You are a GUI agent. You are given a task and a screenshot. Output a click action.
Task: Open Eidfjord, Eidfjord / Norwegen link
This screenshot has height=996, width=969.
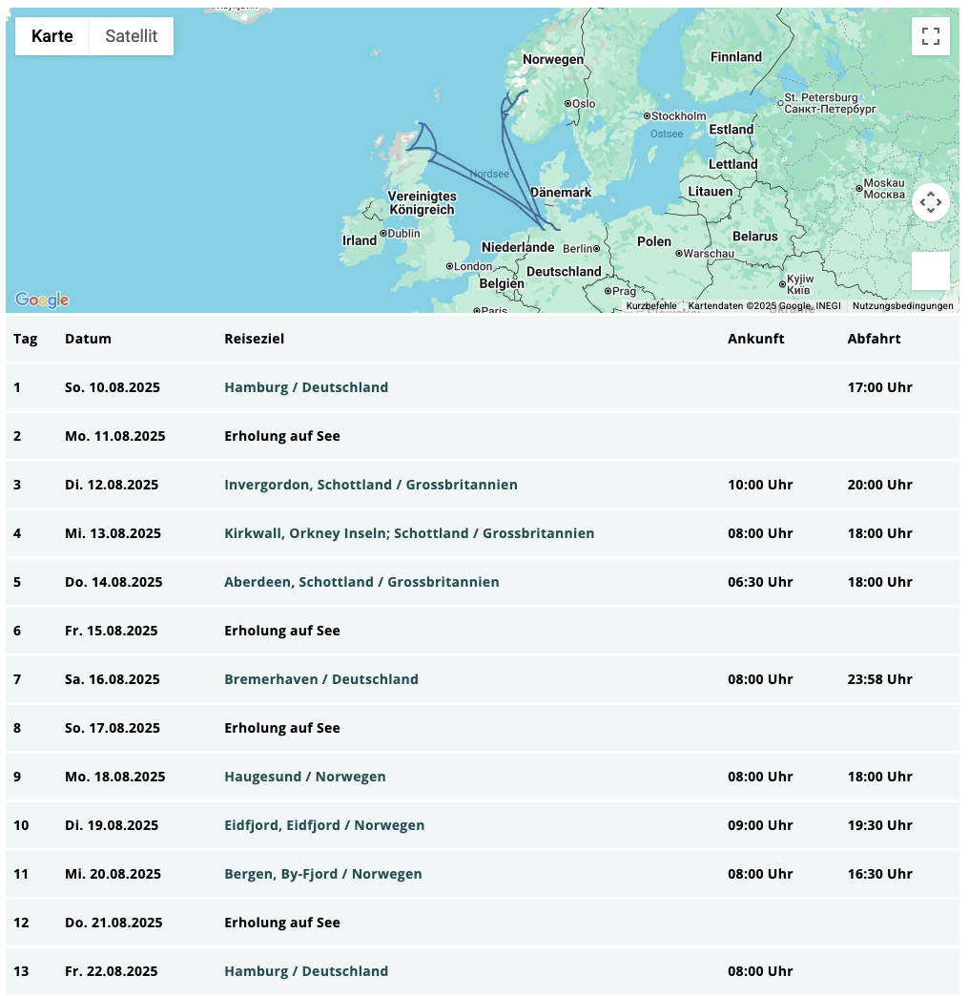point(324,825)
